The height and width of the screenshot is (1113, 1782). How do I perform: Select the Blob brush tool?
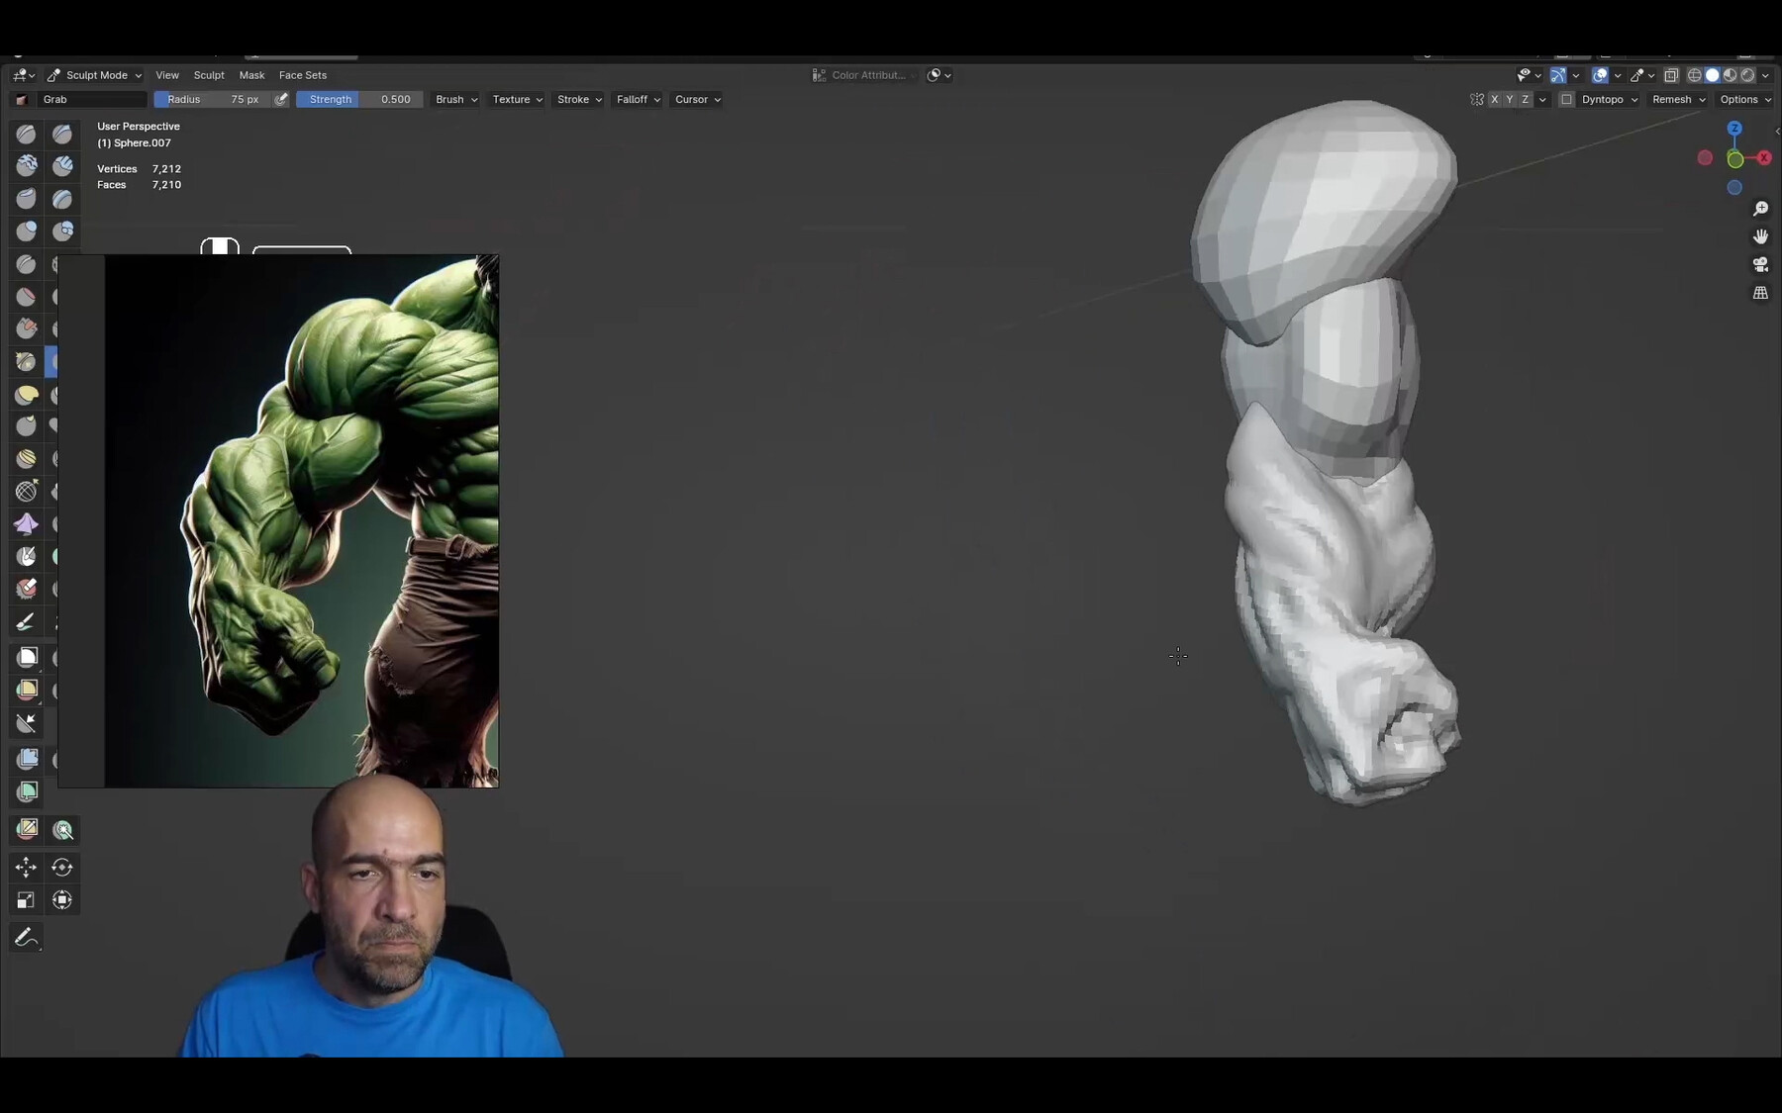click(62, 232)
